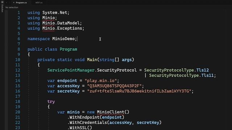The width and height of the screenshot is (232, 130).
Task: Click the 'namespace' keyword on line 6
Action: (39, 39)
